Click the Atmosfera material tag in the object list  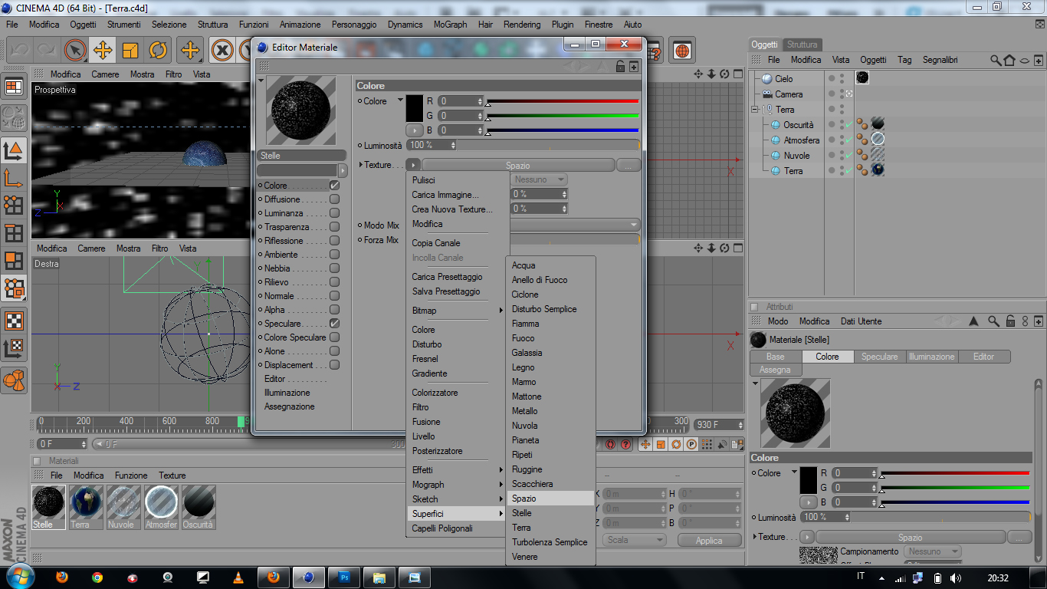pyautogui.click(x=878, y=140)
